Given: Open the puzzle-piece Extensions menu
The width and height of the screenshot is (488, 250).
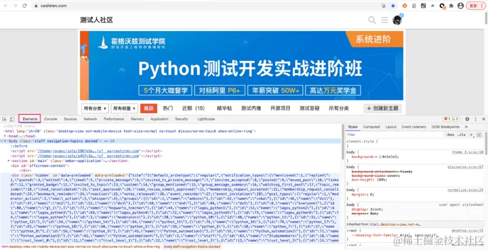Looking at the screenshot, I should point(451,5).
